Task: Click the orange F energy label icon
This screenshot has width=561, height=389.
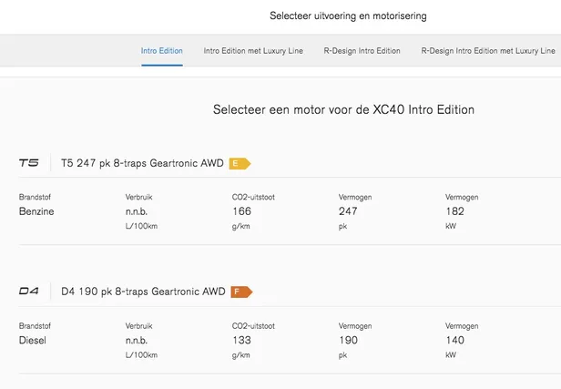Action: pyautogui.click(x=241, y=292)
